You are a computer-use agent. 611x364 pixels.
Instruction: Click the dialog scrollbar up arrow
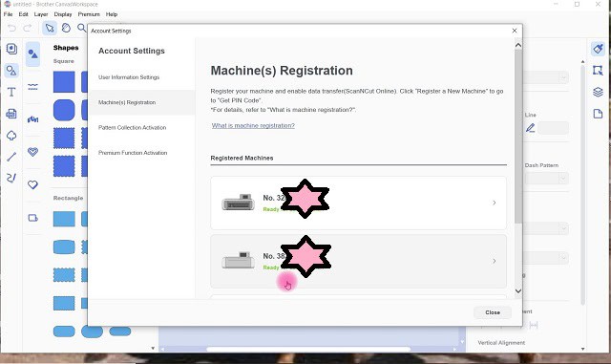click(518, 45)
